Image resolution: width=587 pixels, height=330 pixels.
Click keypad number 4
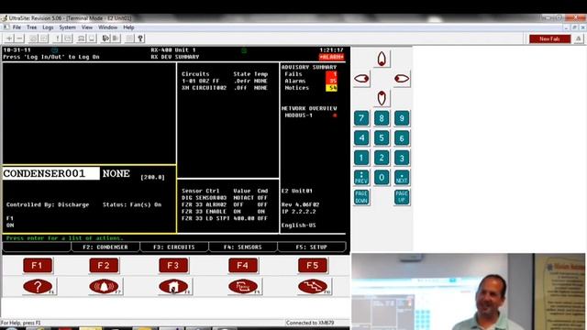tap(361, 138)
